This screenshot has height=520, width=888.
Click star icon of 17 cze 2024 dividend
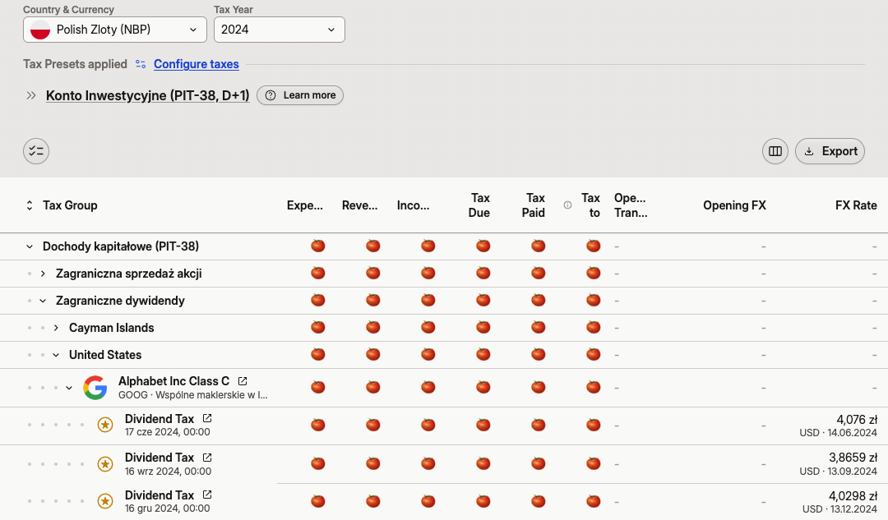105,425
